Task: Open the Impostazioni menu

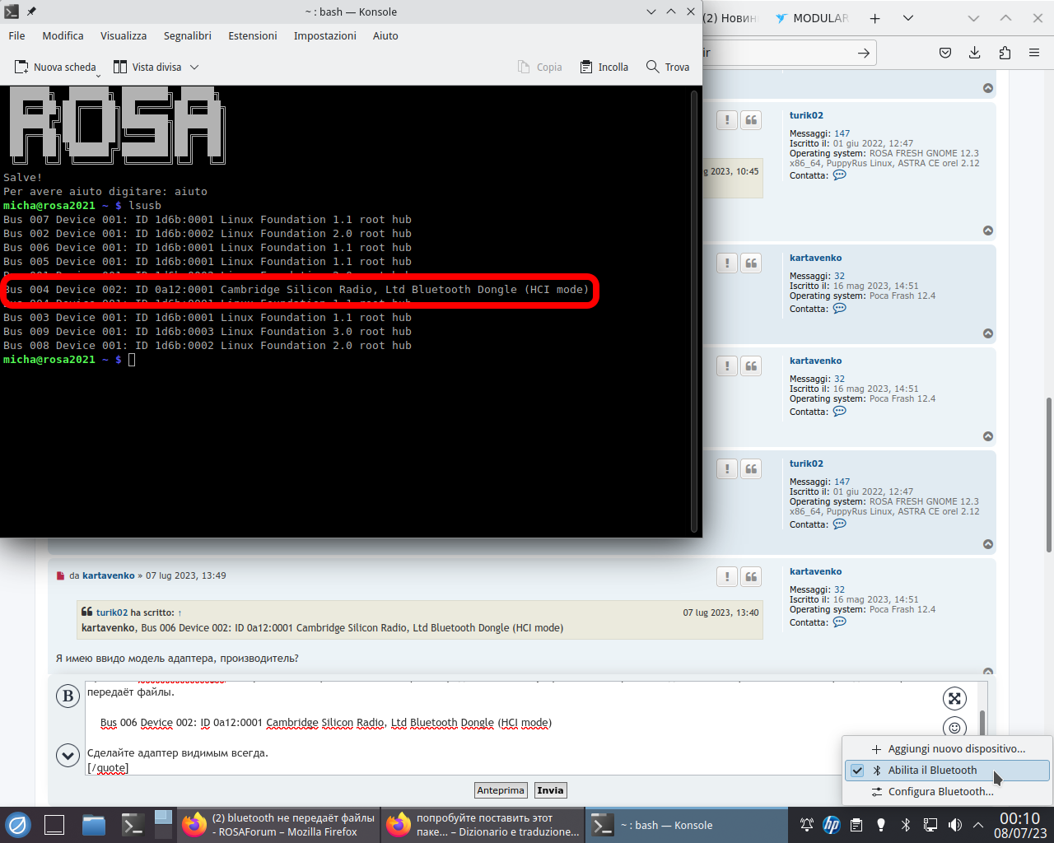Action: 324,35
